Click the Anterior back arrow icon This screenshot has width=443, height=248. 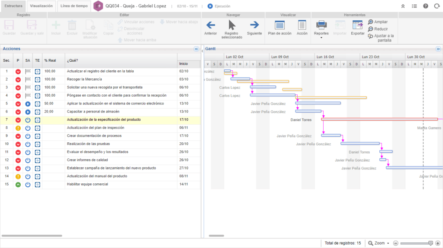[211, 25]
